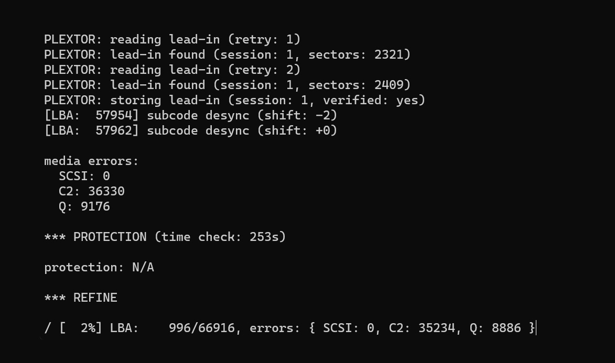Viewport: 615px width, 363px height.
Task: Click the 'C2: 36330' media error entry
Action: pyautogui.click(x=92, y=191)
